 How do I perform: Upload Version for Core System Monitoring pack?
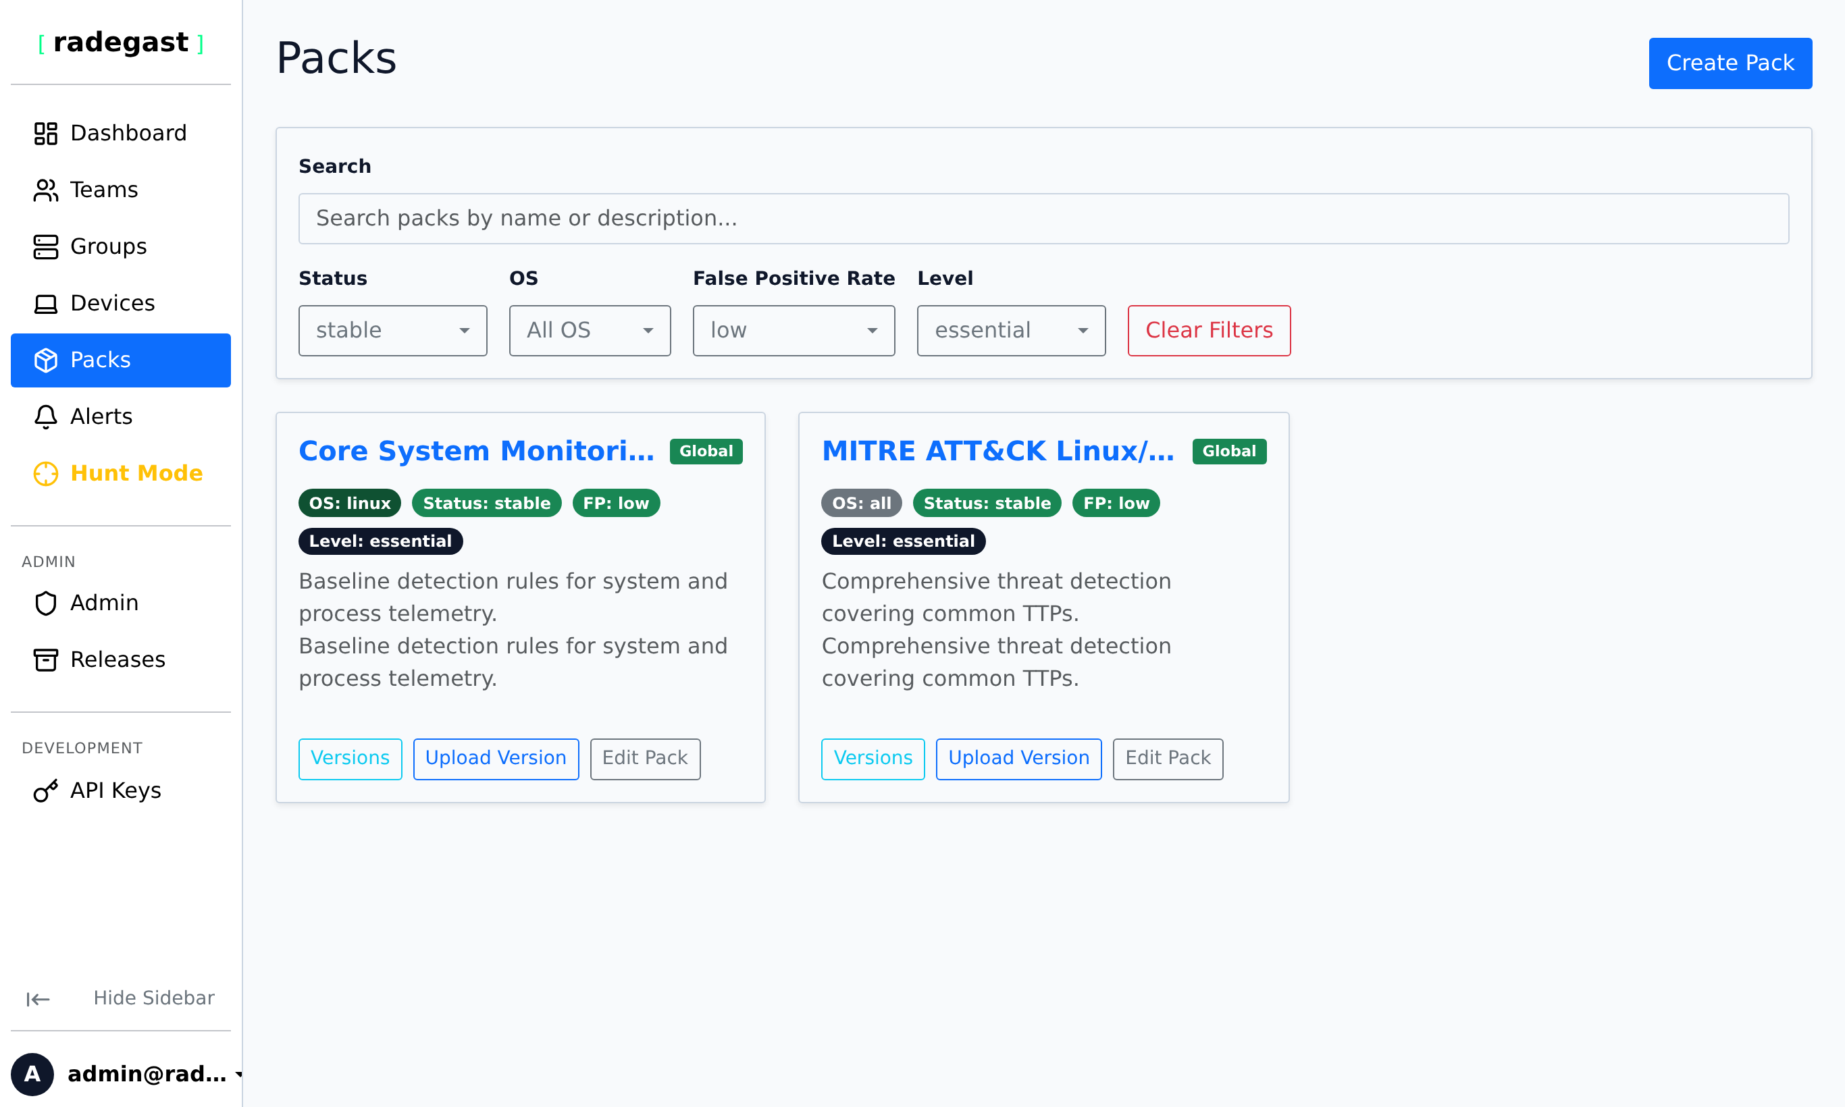pyautogui.click(x=496, y=759)
